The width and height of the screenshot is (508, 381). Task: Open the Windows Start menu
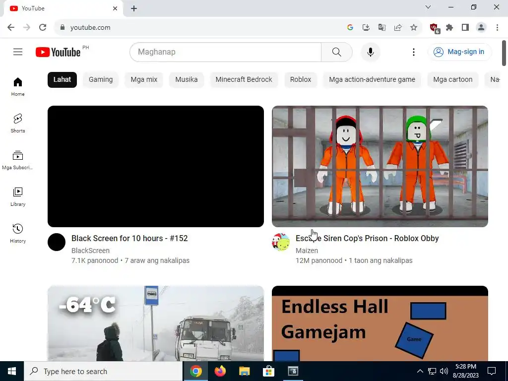click(x=12, y=371)
